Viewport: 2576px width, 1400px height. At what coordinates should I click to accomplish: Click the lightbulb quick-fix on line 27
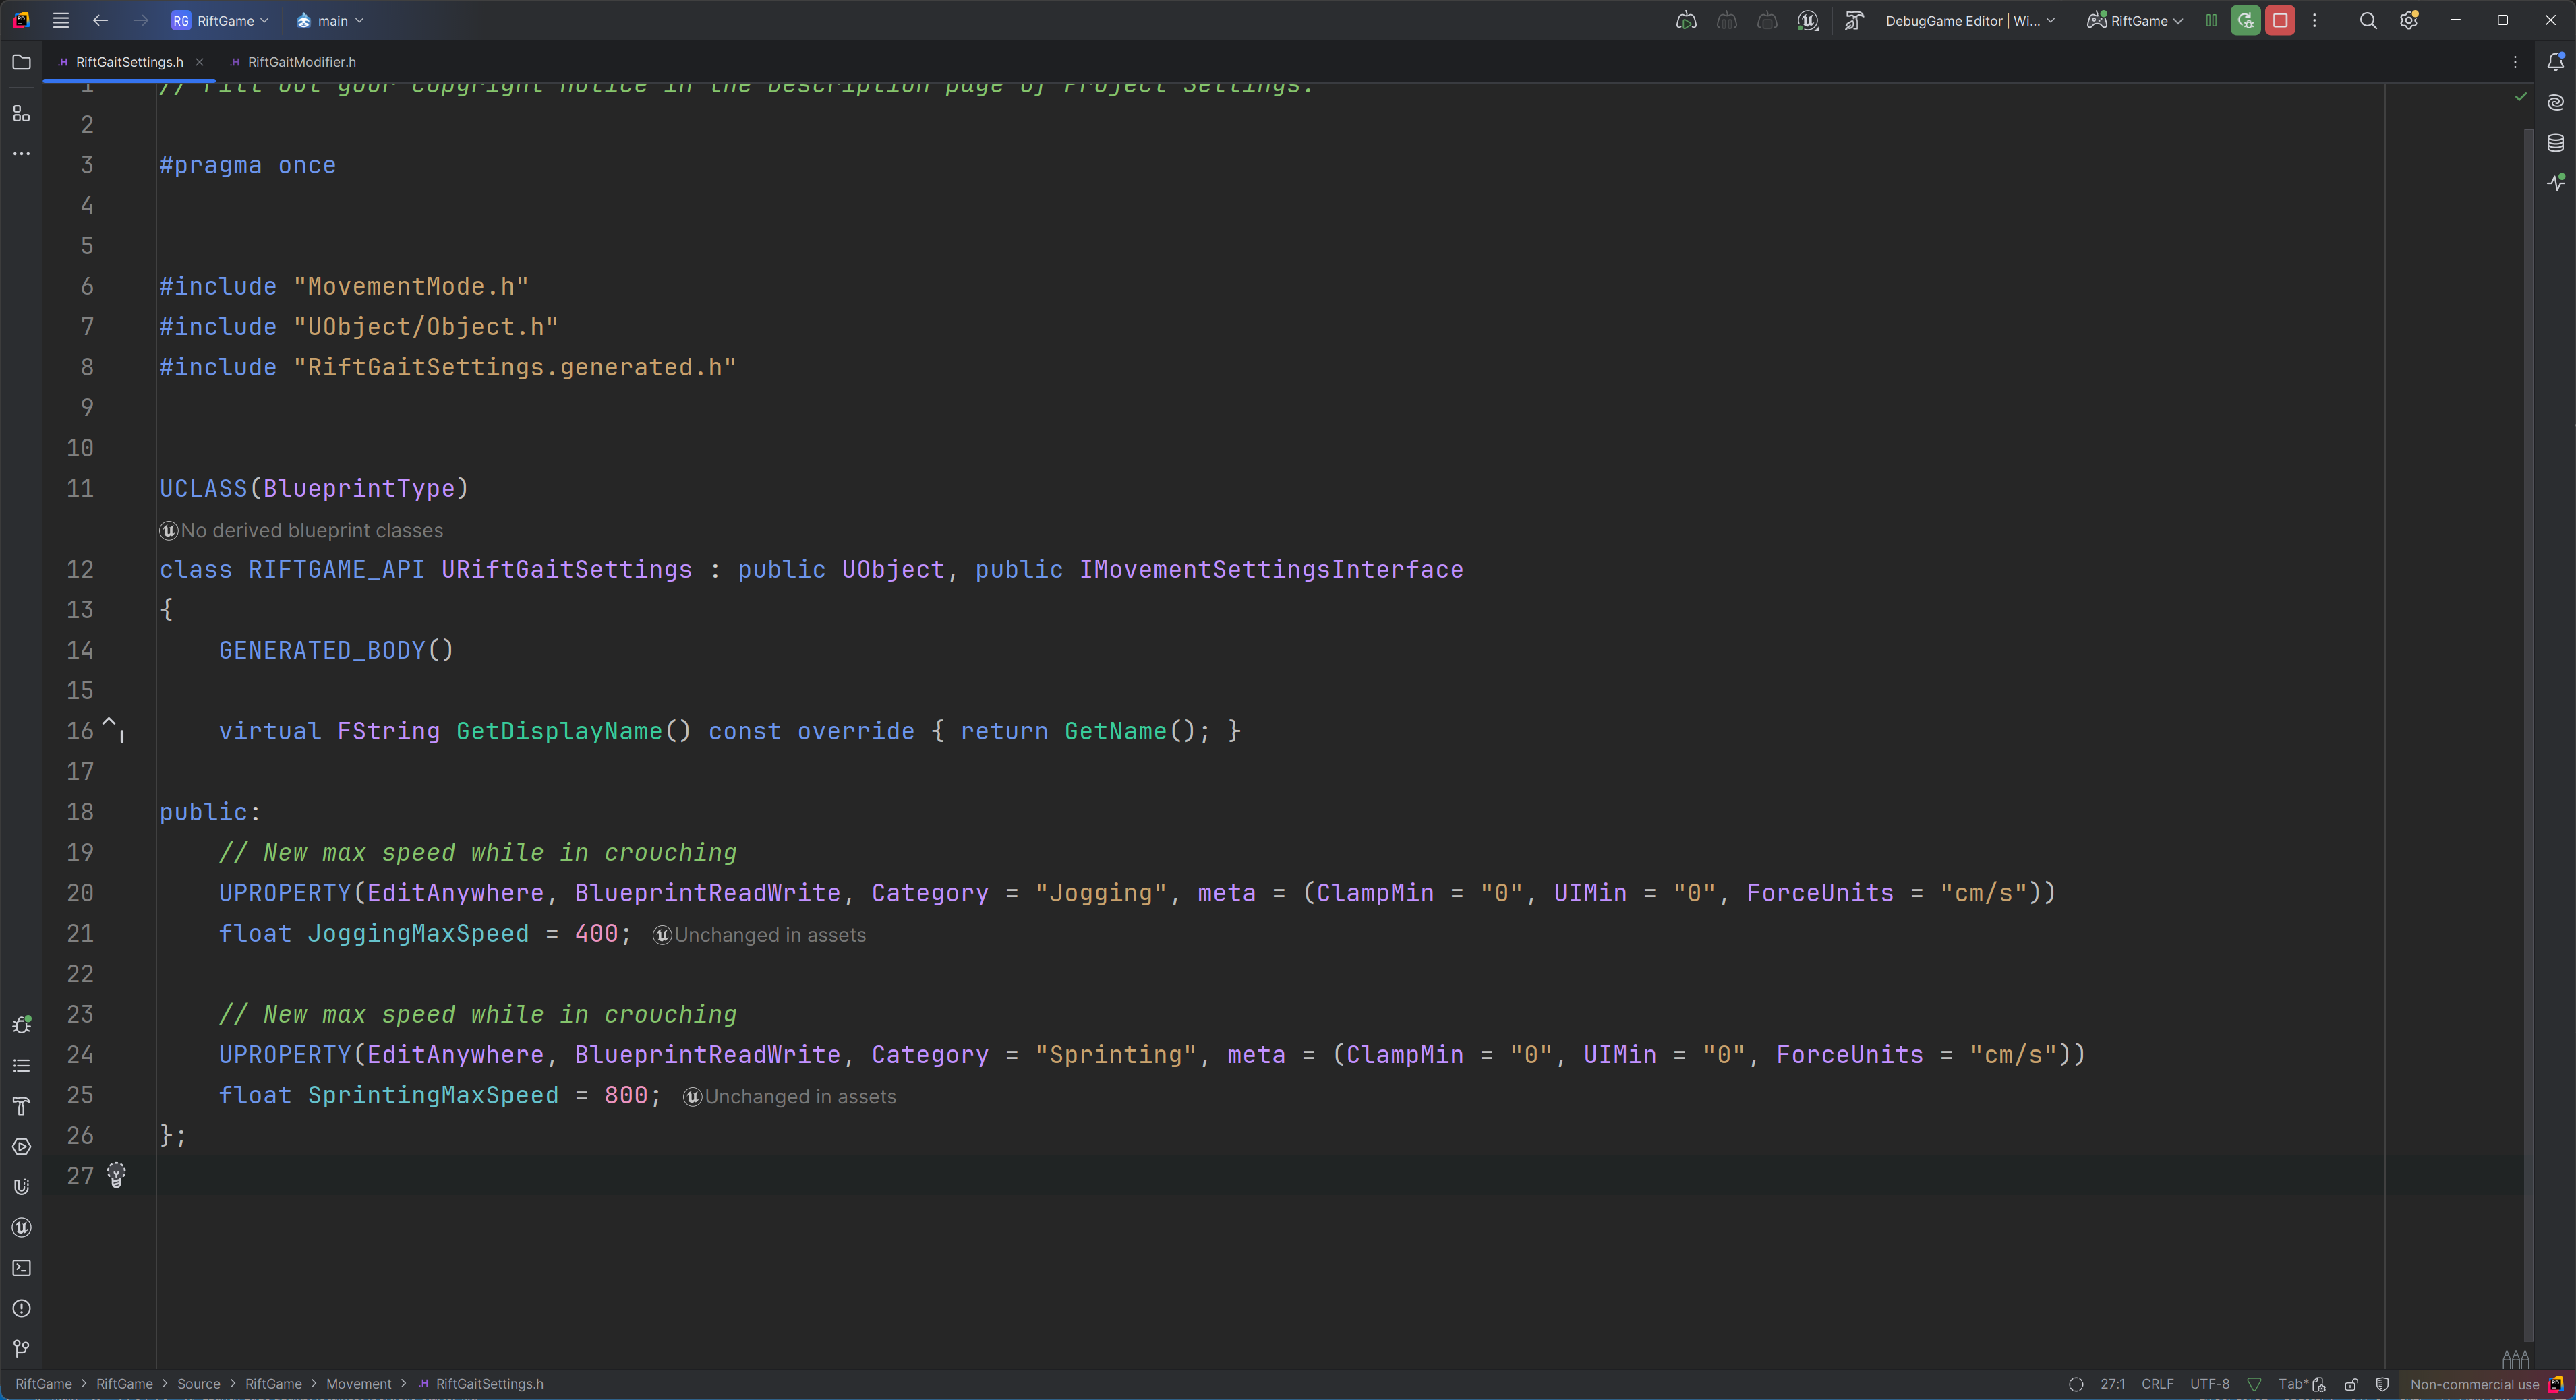point(116,1175)
